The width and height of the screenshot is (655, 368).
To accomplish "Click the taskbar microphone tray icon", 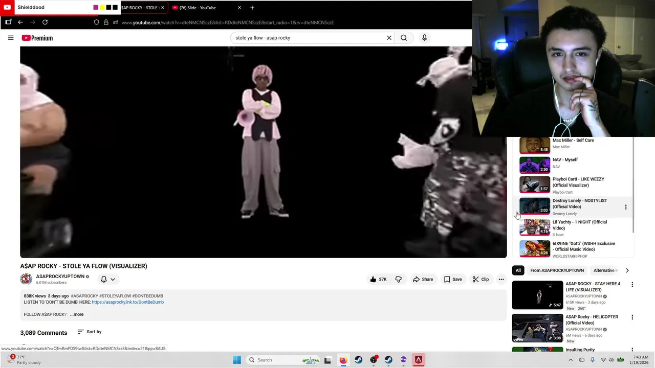I will (593, 360).
